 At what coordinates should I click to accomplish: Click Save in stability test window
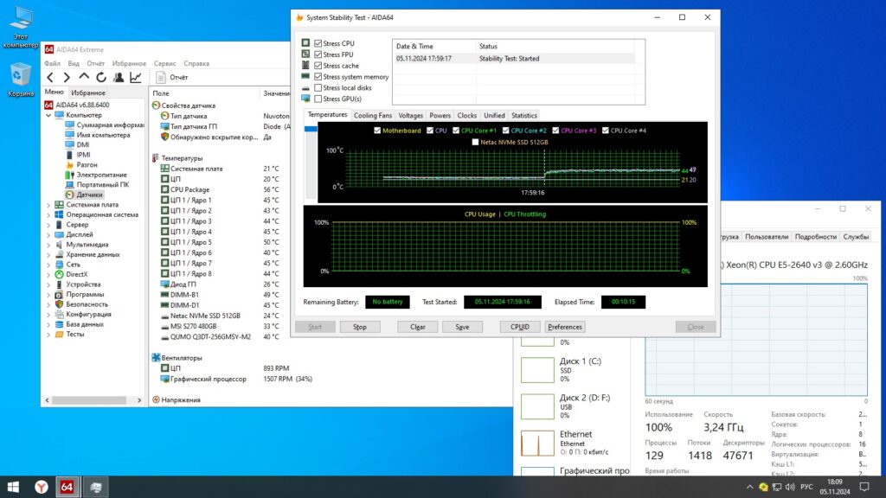pos(462,327)
